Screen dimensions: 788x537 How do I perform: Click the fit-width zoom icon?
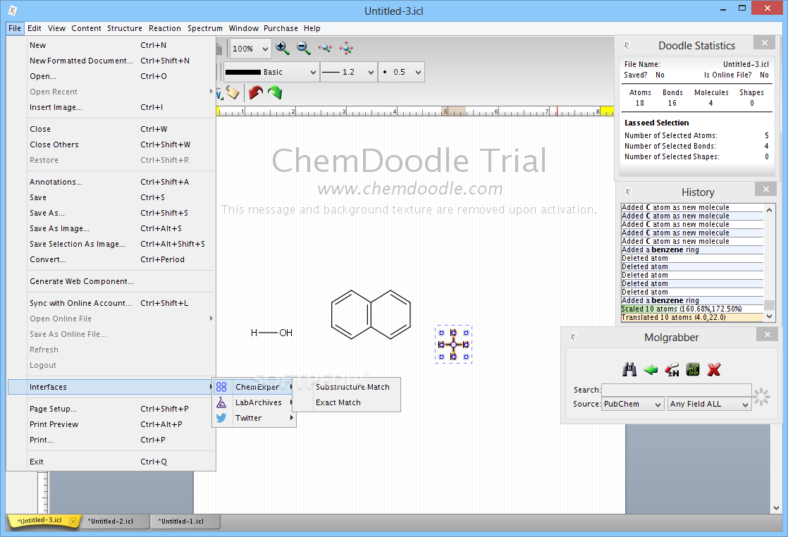(325, 48)
